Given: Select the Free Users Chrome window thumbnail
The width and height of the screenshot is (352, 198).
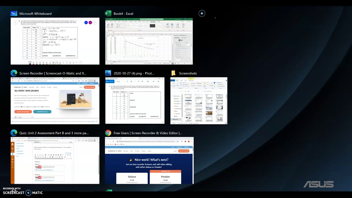Looking at the screenshot, I should 149,160.
